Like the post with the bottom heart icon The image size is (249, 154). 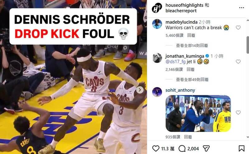(156, 149)
